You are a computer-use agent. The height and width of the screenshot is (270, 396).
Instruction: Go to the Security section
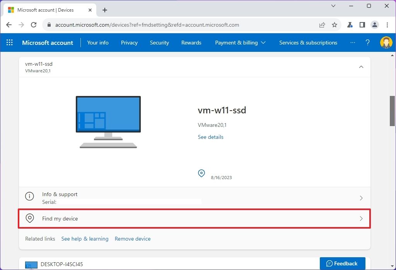coord(159,43)
